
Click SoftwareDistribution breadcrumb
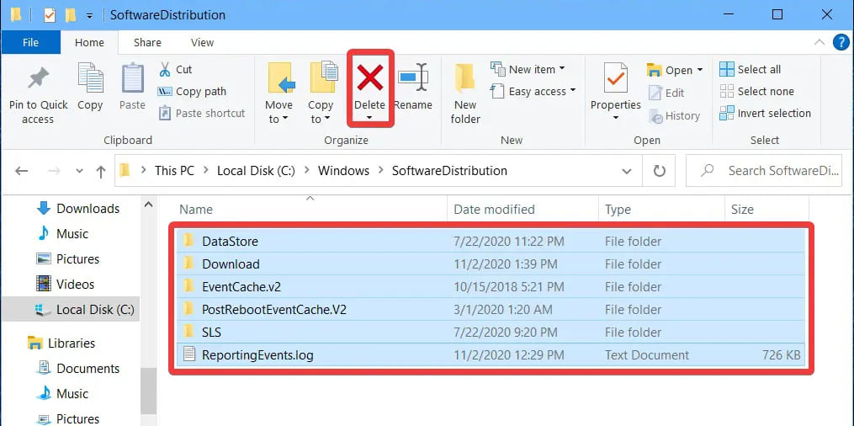[x=450, y=171]
